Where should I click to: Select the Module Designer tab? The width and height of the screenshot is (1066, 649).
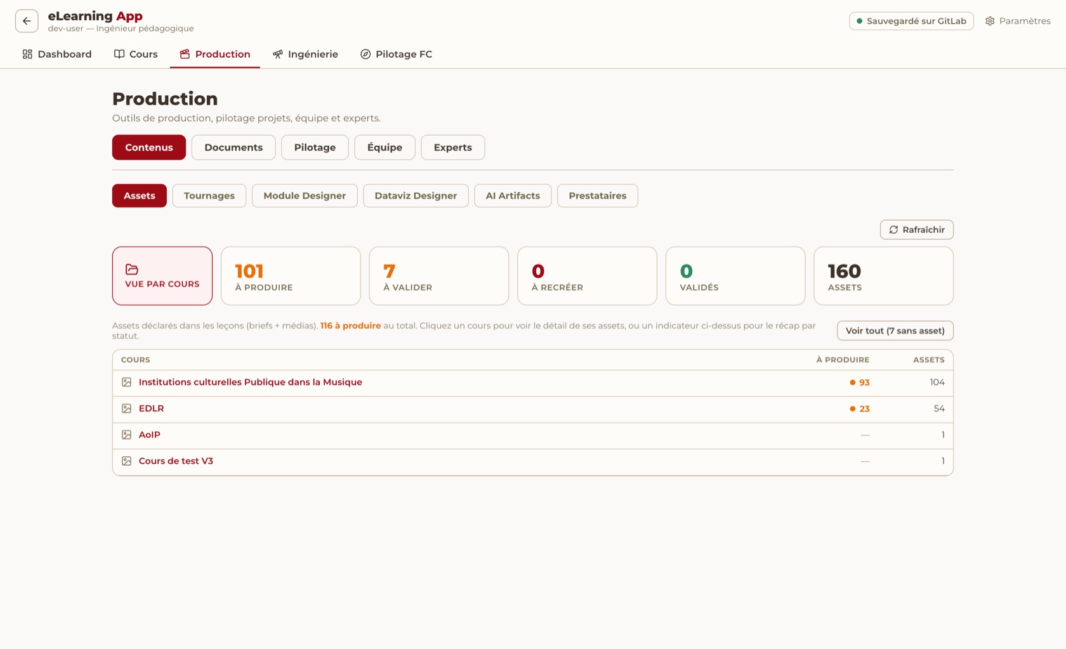click(305, 195)
